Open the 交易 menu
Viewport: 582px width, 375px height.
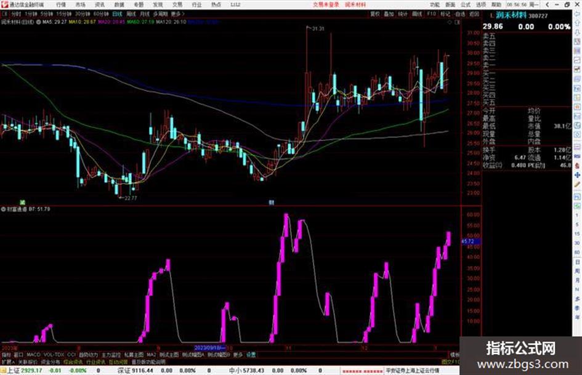(177, 5)
